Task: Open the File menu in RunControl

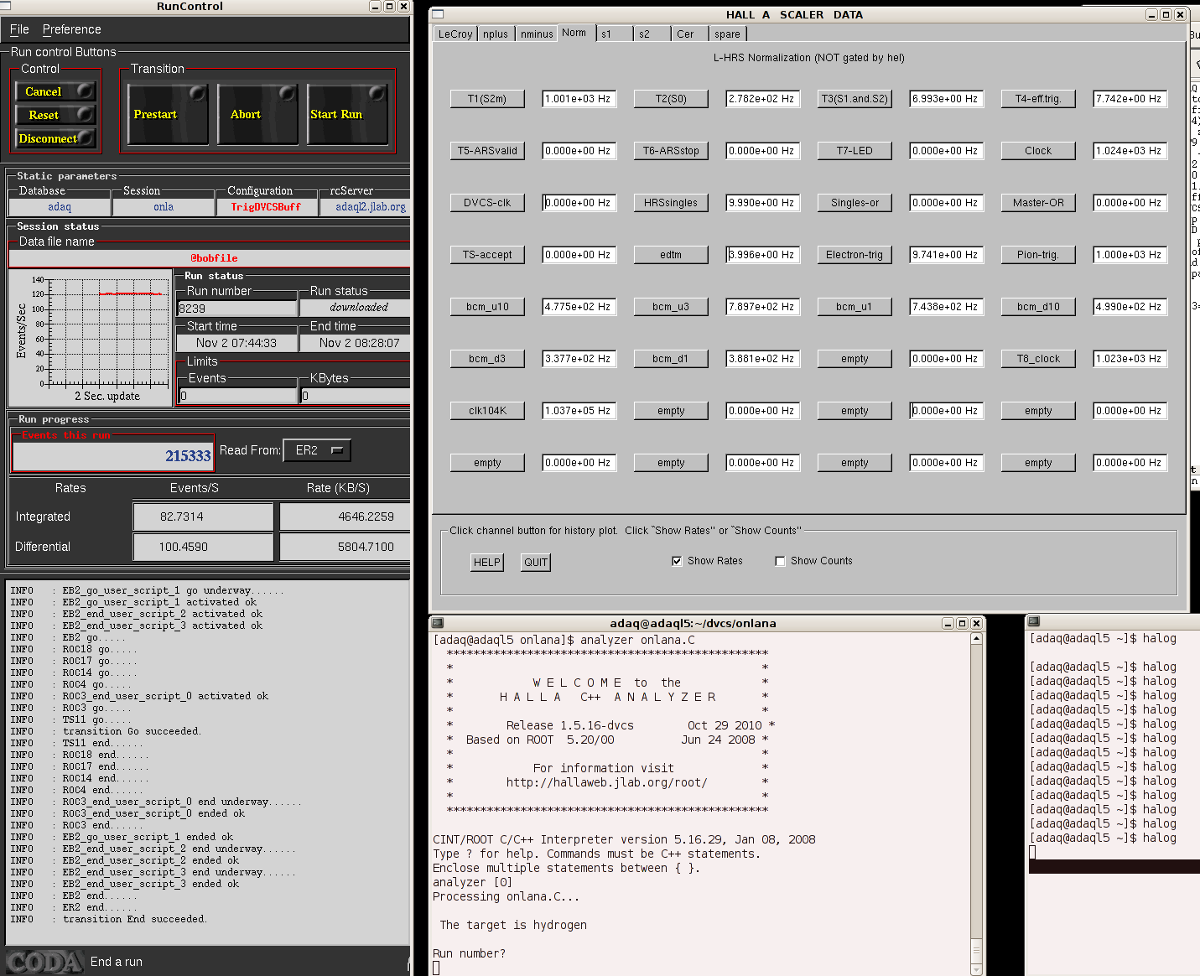Action: [x=19, y=29]
